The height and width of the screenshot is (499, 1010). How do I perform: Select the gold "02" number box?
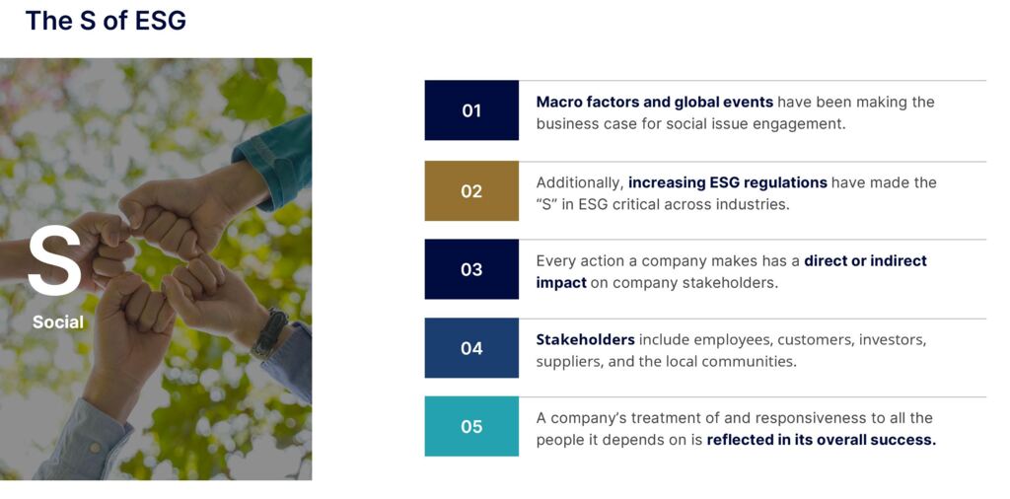point(471,190)
